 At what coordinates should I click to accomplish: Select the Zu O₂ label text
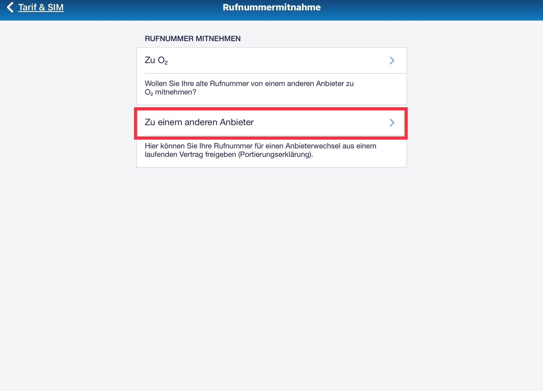point(156,61)
